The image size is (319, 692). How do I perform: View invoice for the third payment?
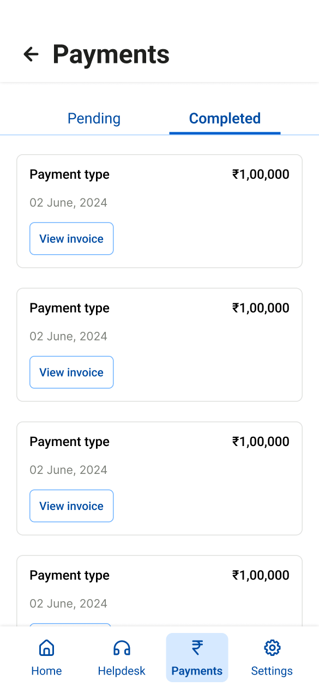click(71, 506)
